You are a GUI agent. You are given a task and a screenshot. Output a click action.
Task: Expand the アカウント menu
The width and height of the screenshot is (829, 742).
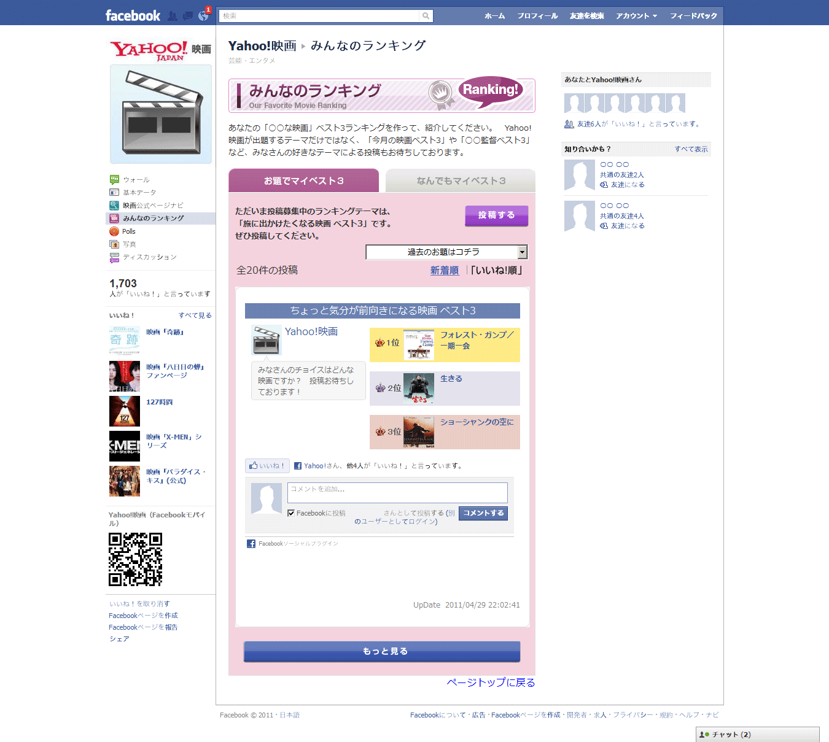pyautogui.click(x=636, y=16)
